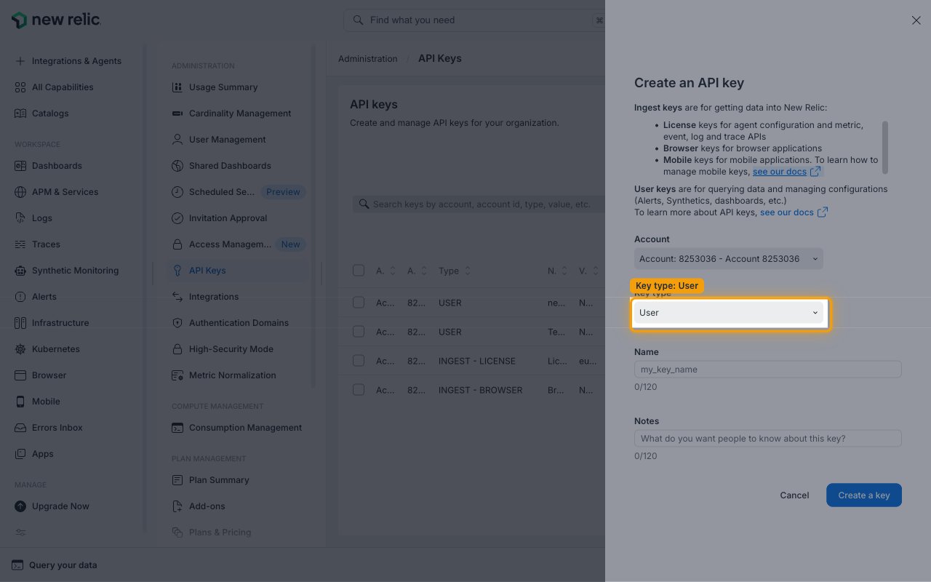Screen dimensions: 931x582
Task: Open Authentication Domains menu item
Action: click(239, 323)
